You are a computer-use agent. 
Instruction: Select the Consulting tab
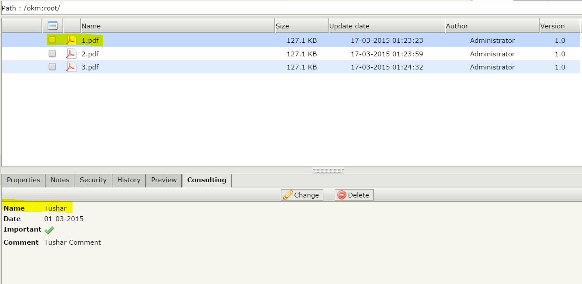[x=206, y=180]
